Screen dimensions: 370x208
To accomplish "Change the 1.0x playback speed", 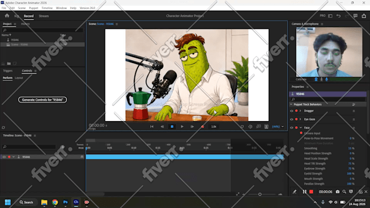I will 213,127.
